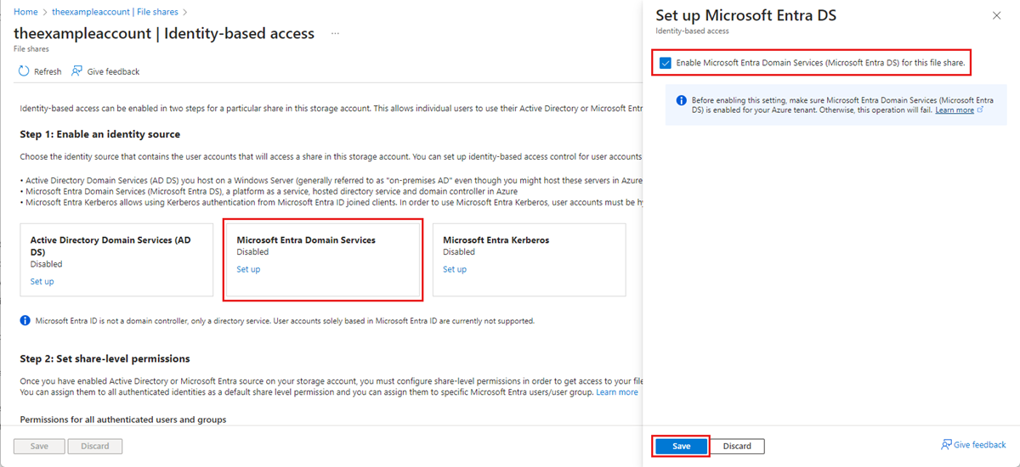
Task: Click the info icon beside Microsoft Entra ID note
Action: coord(25,321)
